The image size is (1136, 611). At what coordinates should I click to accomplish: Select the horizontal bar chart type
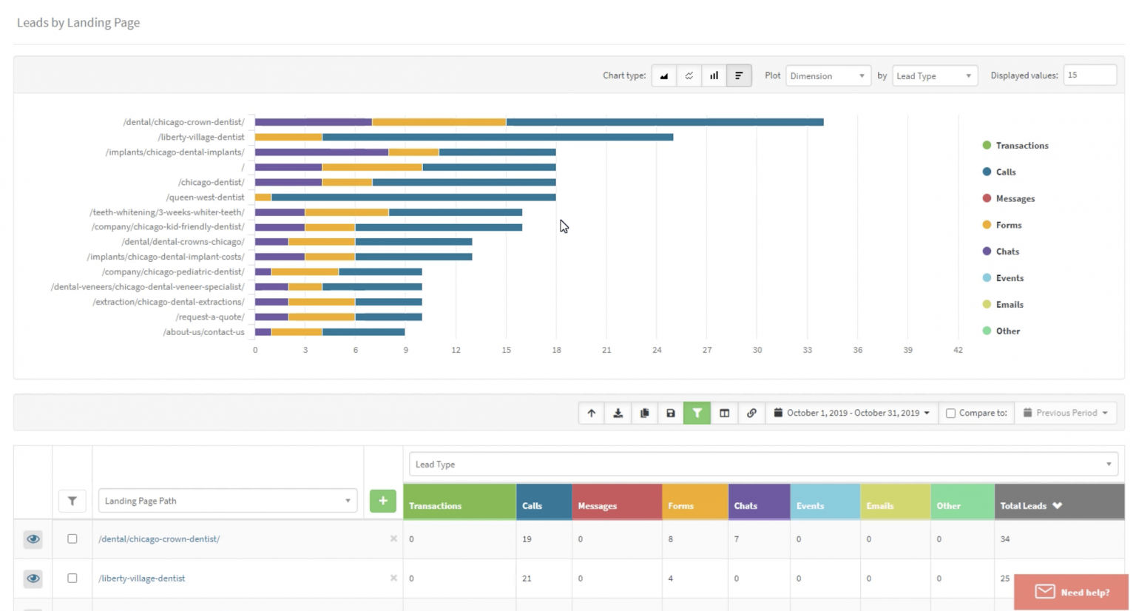pyautogui.click(x=739, y=75)
